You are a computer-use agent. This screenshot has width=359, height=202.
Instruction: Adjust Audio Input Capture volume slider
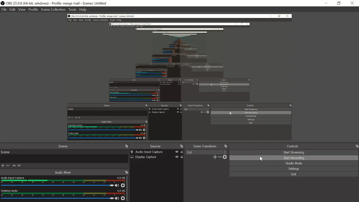57,185
